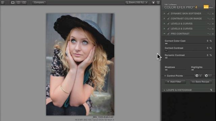Click the Correct Contrast percent value
216x121 pixels.
(x=209, y=48)
